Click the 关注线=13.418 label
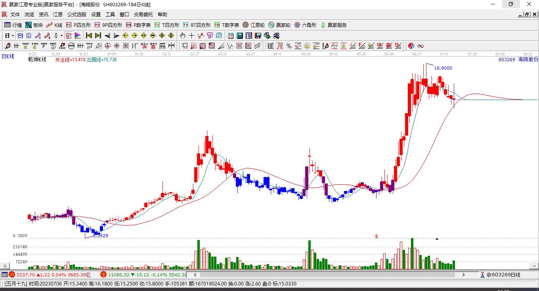The height and width of the screenshot is (291, 539). pos(70,60)
